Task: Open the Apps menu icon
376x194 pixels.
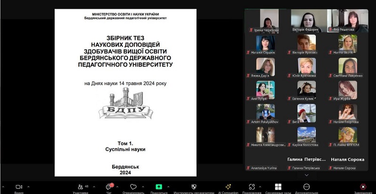Action: (x=252, y=186)
